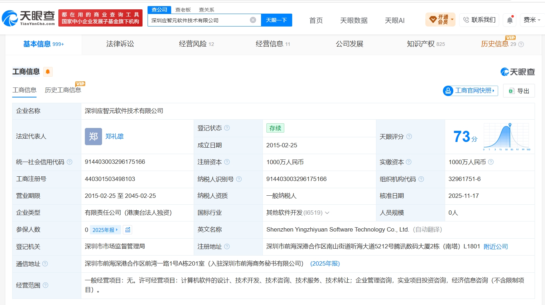Click the English name Shenzhen Yingzhiyuan Software
Image resolution: width=545 pixels, height=305 pixels.
tap(338, 230)
